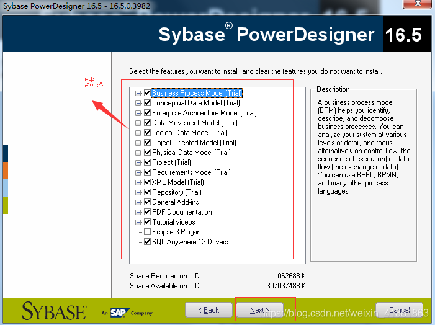Select the Conceptual Data Model (Trial) row

196,103
